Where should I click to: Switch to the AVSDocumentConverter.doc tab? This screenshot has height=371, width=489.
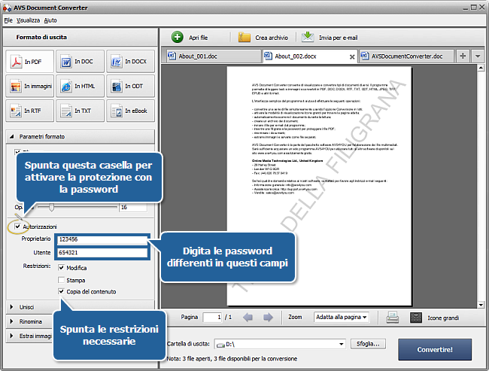[407, 56]
